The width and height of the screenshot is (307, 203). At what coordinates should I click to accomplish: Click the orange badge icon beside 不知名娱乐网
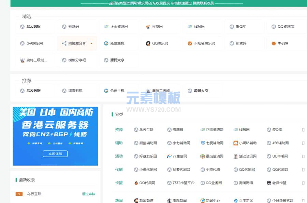190,43
